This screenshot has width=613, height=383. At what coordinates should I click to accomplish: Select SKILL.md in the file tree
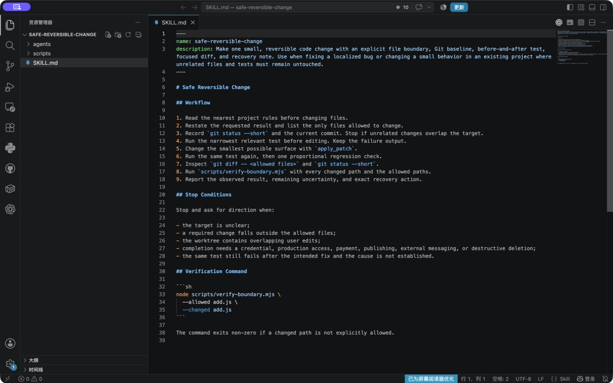click(84, 63)
